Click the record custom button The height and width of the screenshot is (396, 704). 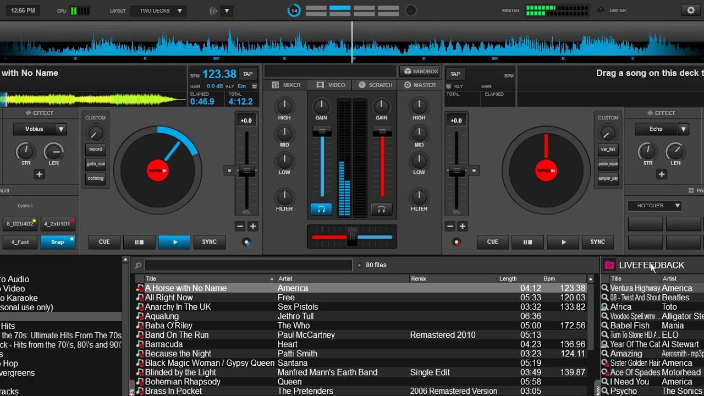[x=96, y=149]
